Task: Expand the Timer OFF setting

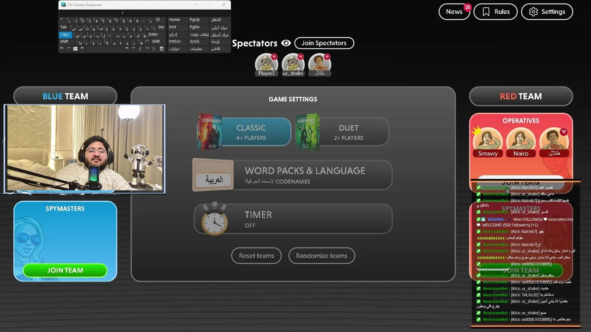Action: [293, 219]
